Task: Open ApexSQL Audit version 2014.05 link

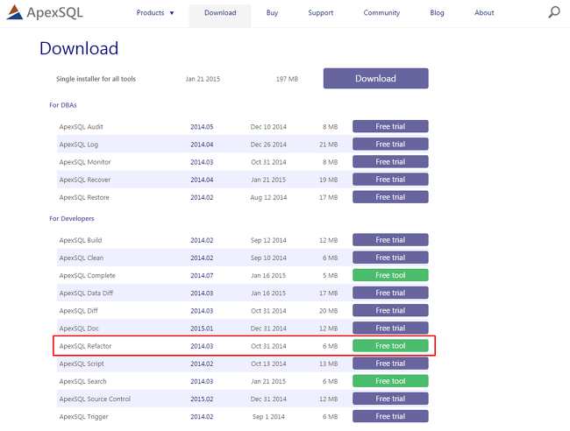Action: [x=202, y=127]
